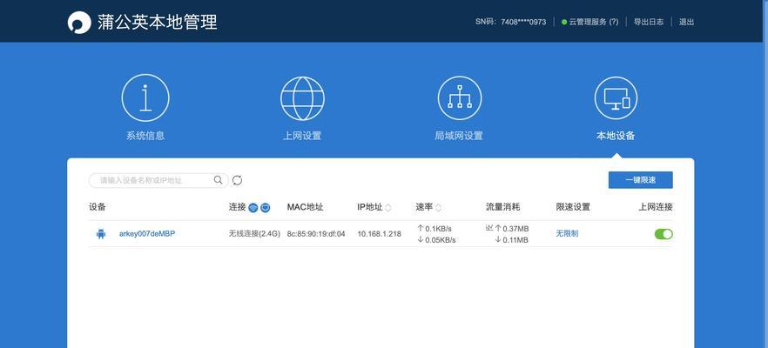Switch to the 系统信息 tab label
The height and width of the screenshot is (348, 768).
pos(145,136)
